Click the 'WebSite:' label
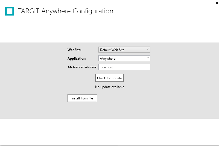The image size is (219, 146). 74,50
